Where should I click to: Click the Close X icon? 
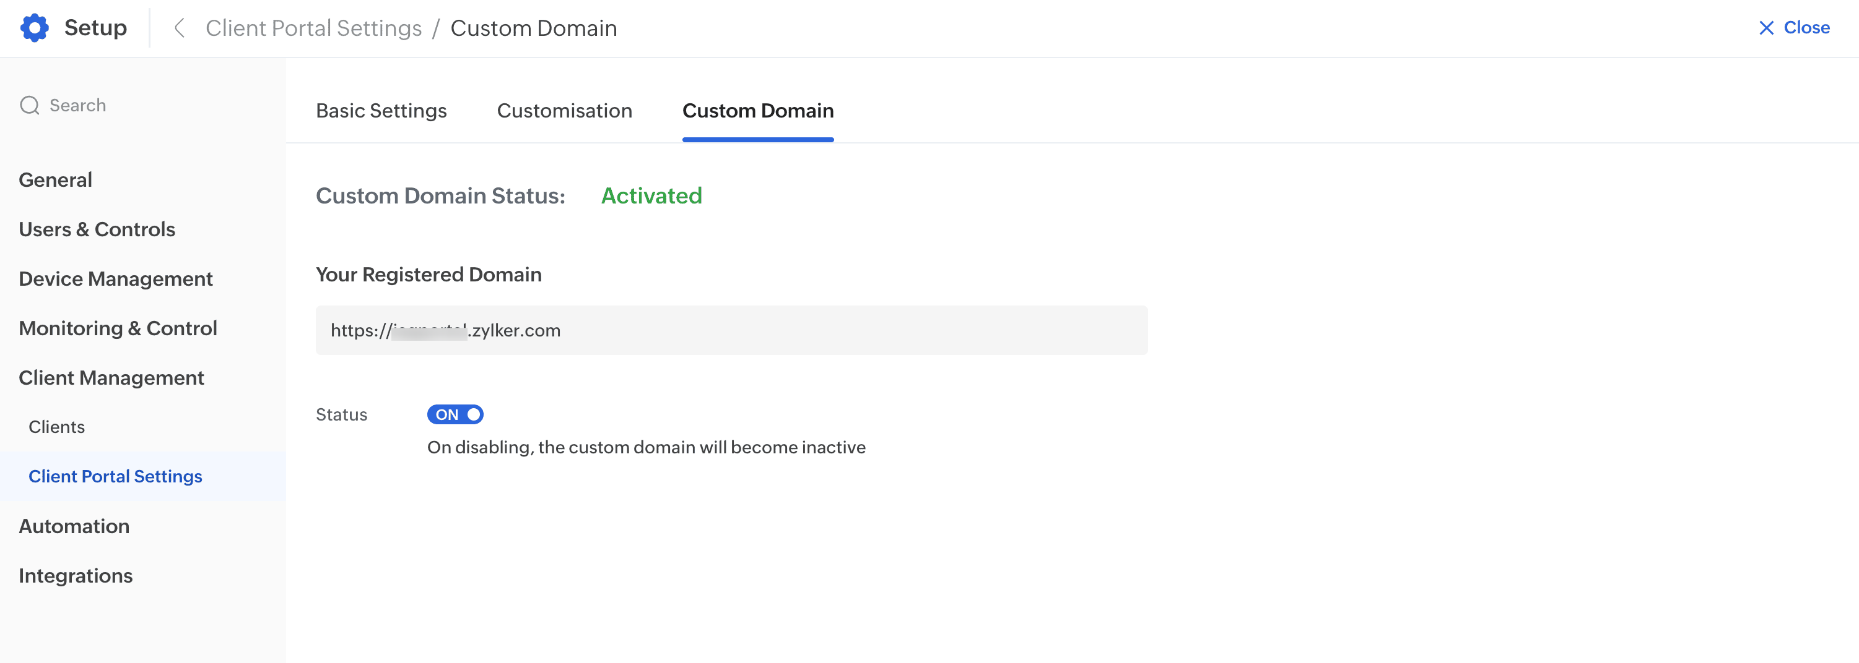tap(1765, 28)
